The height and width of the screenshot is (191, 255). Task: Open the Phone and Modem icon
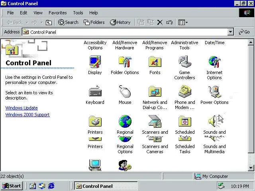(185, 92)
